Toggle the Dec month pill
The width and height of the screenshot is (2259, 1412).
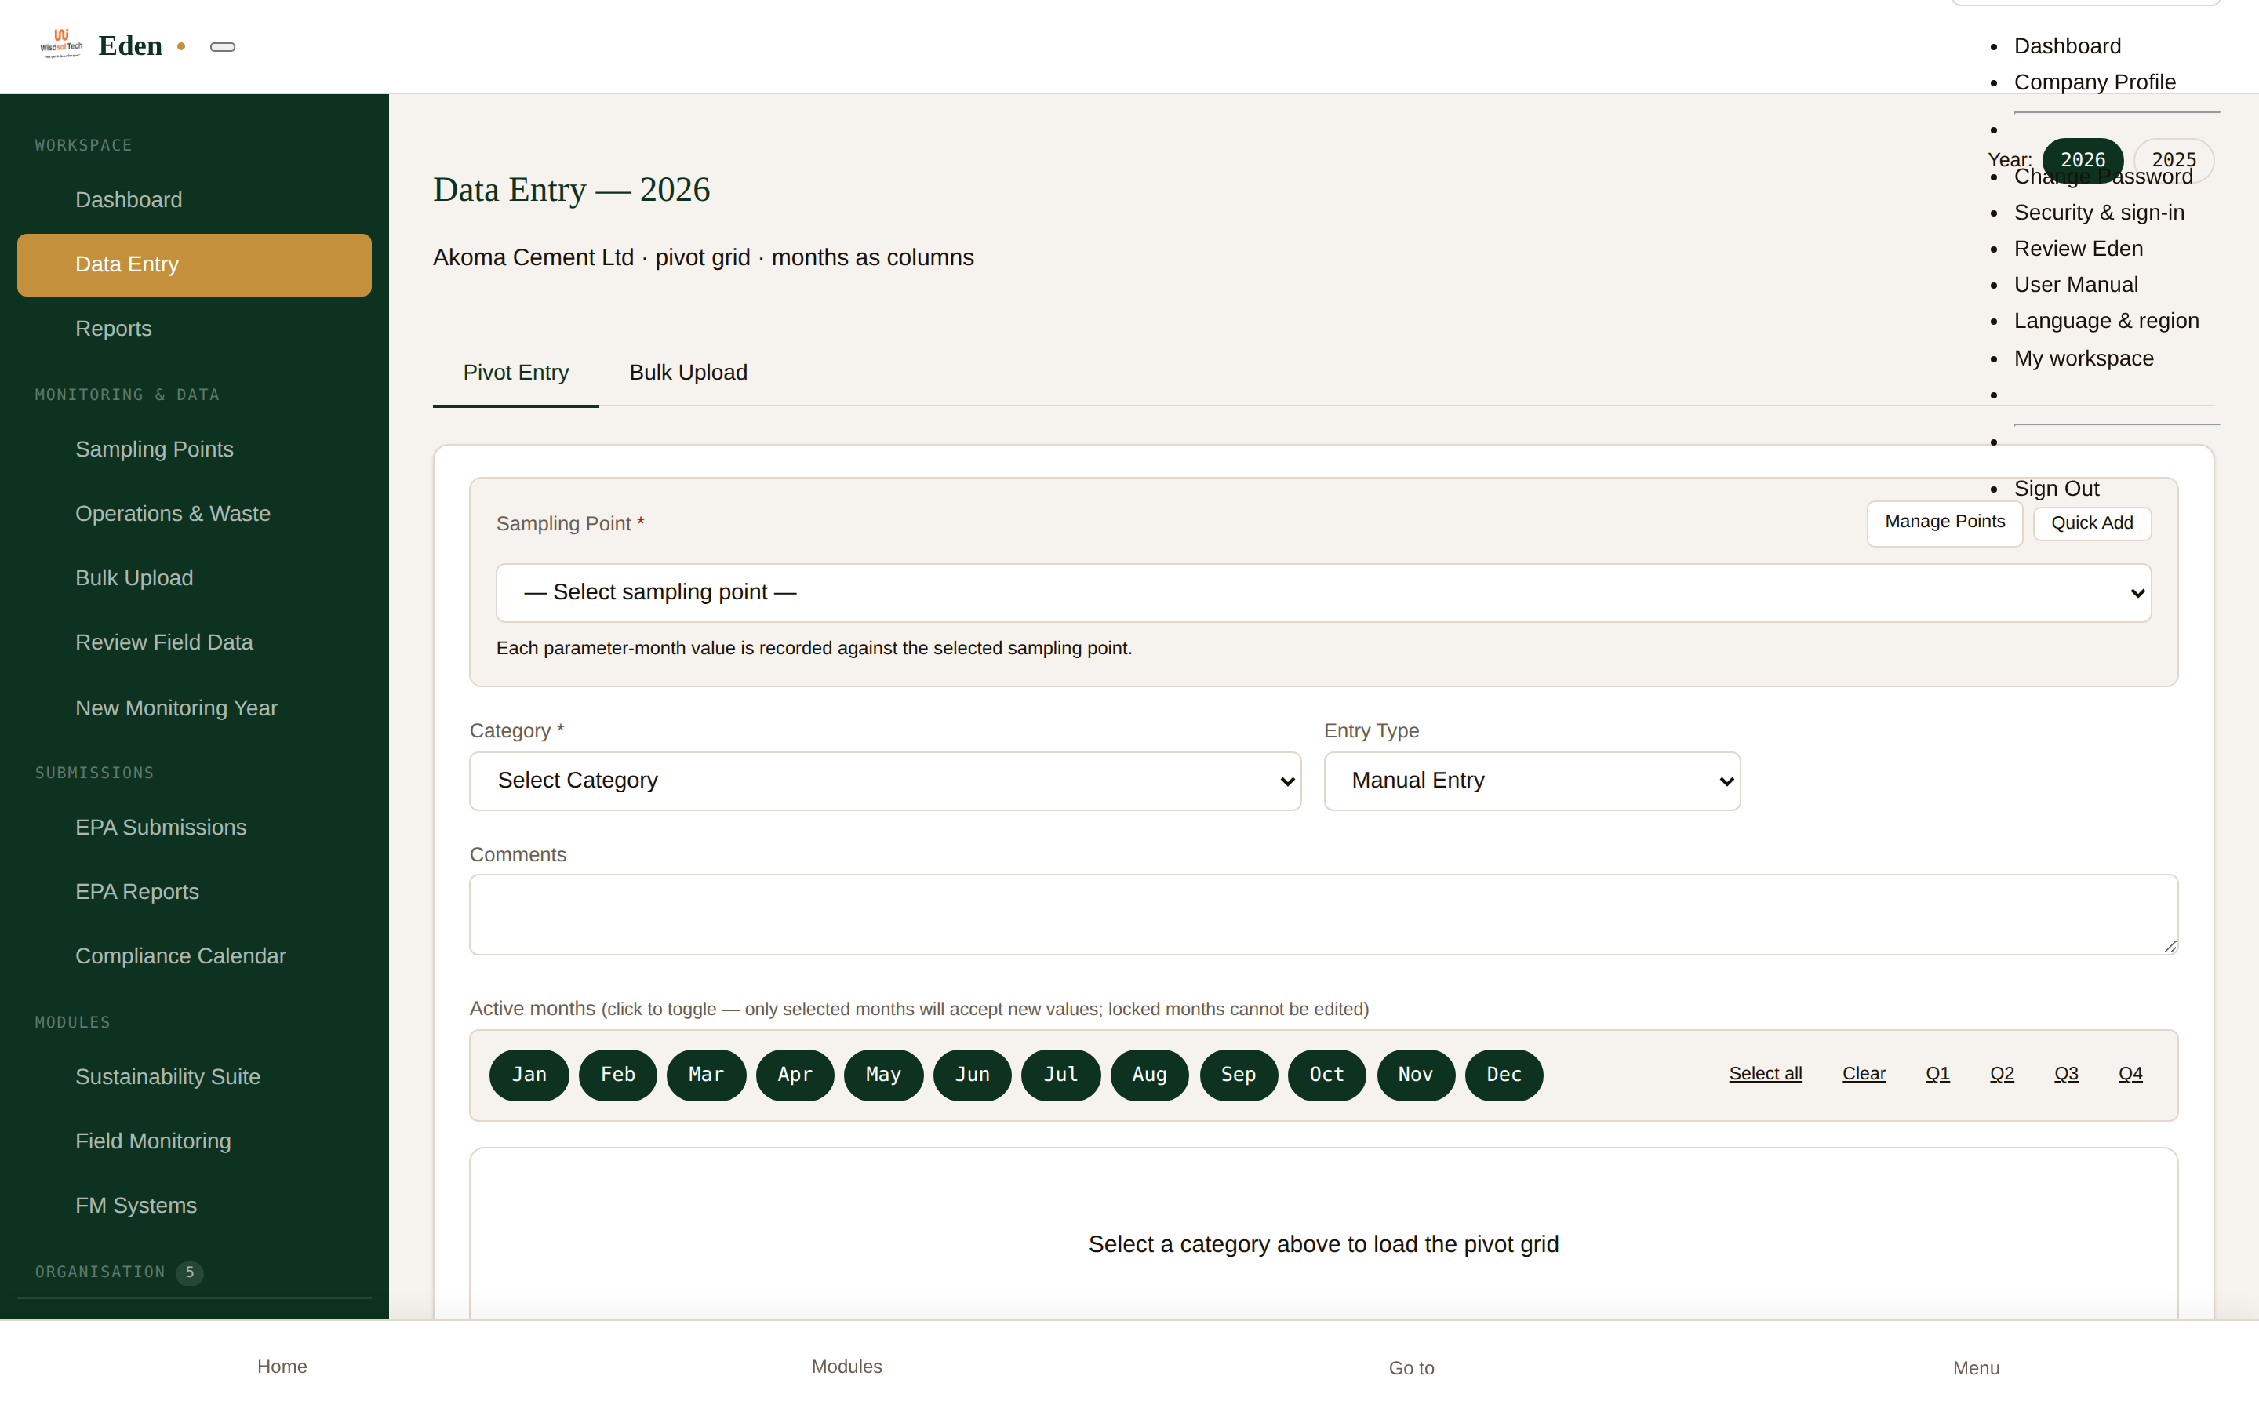point(1504,1075)
